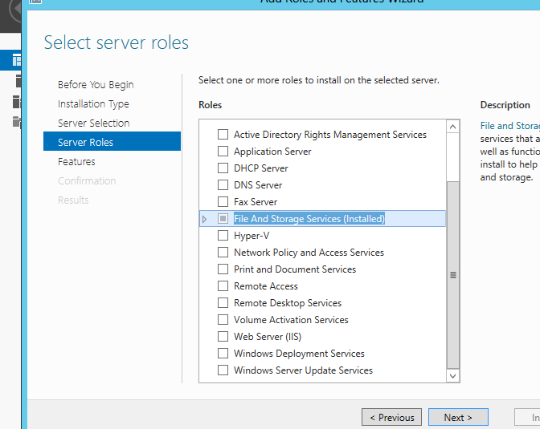Screen dimensions: 540x429
Task: Click the Fax Server role label
Action: click(256, 202)
